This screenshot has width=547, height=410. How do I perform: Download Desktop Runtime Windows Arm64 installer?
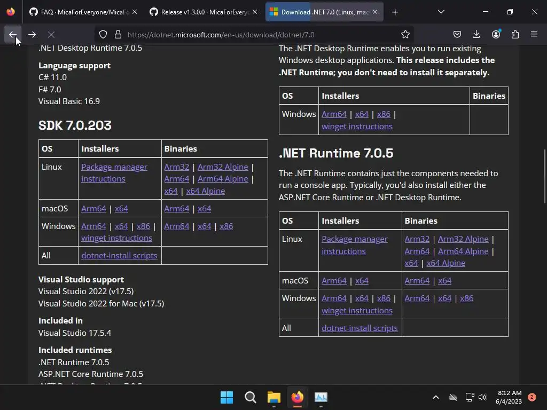[x=334, y=114]
